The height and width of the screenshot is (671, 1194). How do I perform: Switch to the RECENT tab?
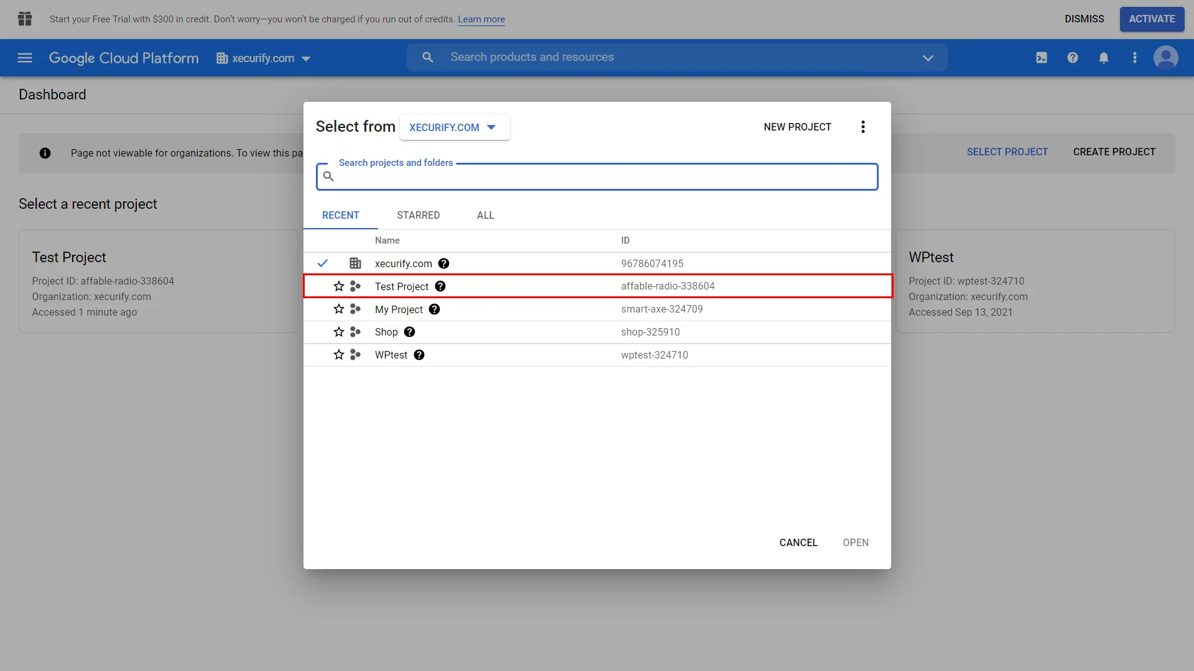tap(341, 216)
